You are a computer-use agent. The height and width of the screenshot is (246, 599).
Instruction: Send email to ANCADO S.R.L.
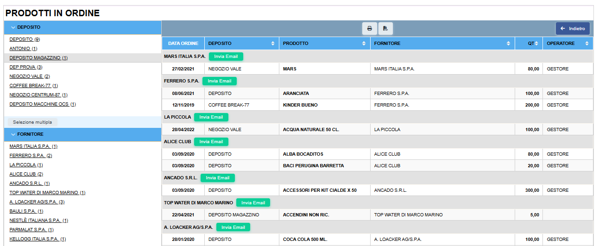click(x=218, y=178)
